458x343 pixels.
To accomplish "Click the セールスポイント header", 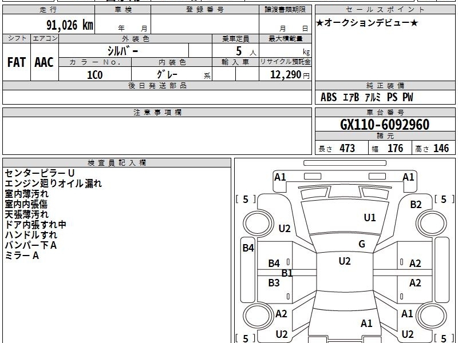I will click(385, 10).
